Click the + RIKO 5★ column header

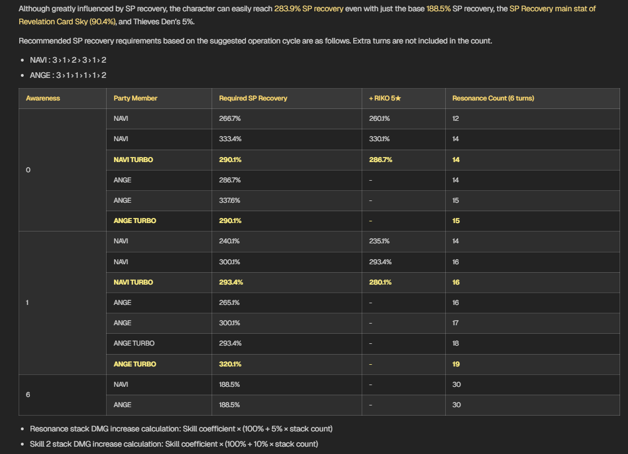click(x=385, y=98)
